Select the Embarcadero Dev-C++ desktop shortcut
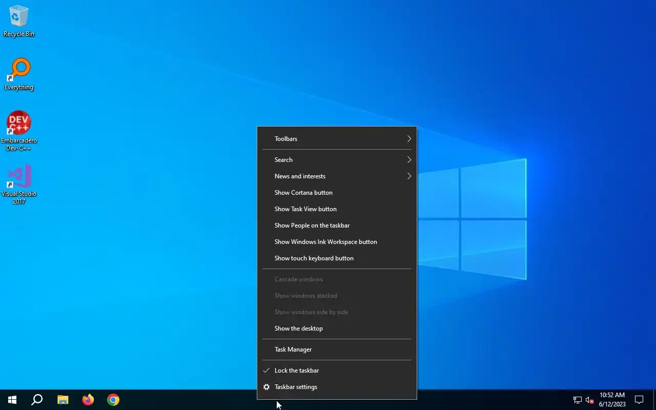656x410 pixels. (19, 131)
